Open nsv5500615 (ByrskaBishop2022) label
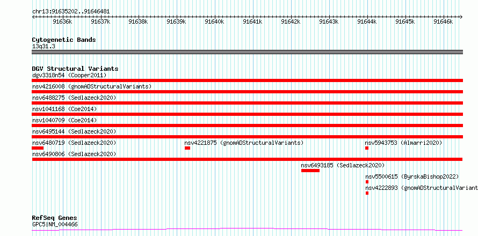This screenshot has width=478, height=236. (412, 176)
